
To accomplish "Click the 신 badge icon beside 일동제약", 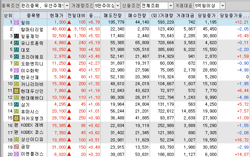I will 16,36.
